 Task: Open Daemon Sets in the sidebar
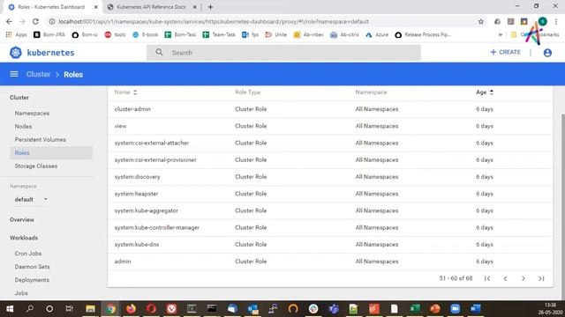click(x=32, y=267)
